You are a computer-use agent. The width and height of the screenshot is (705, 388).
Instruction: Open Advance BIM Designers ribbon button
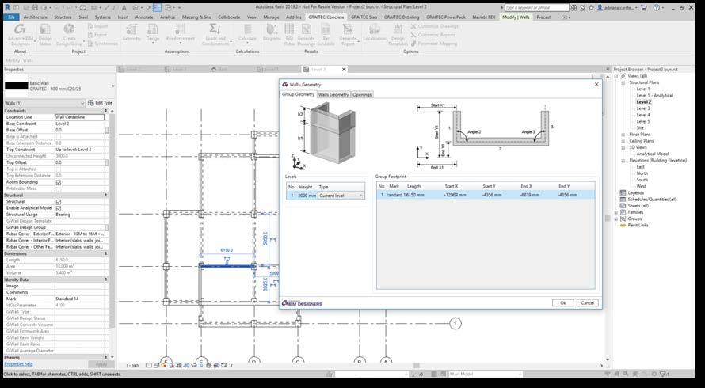click(x=20, y=35)
